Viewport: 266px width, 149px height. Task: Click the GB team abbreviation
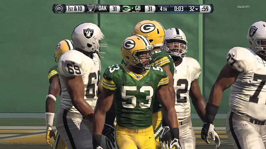138,8
